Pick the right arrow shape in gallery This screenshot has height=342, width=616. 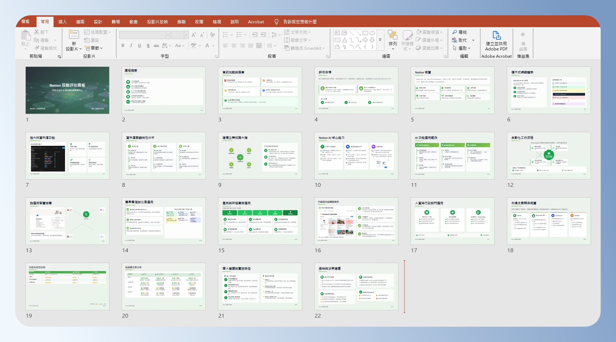point(365,40)
